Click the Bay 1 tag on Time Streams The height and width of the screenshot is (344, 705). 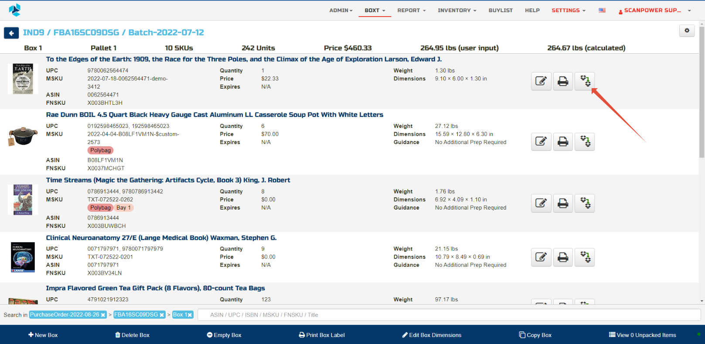pyautogui.click(x=123, y=208)
